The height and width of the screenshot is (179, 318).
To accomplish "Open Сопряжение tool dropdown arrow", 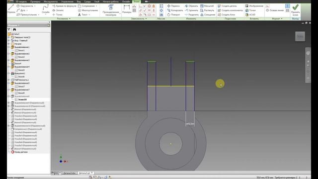I will [96, 6].
